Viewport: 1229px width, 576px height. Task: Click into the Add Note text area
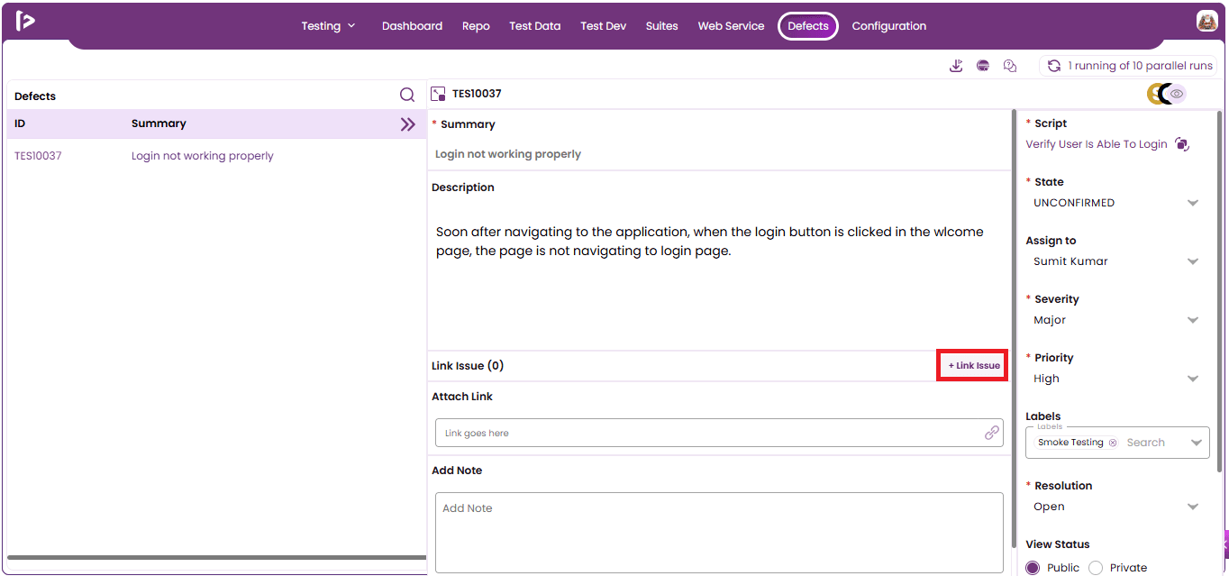click(x=719, y=533)
